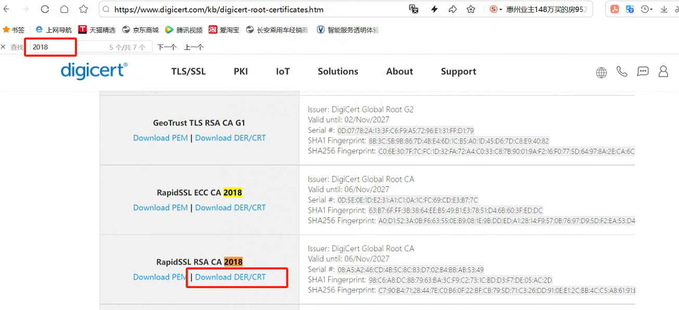679x310 pixels.
Task: Download DER/CRT for RapidSSL ECC CA 2018
Action: [230, 208]
